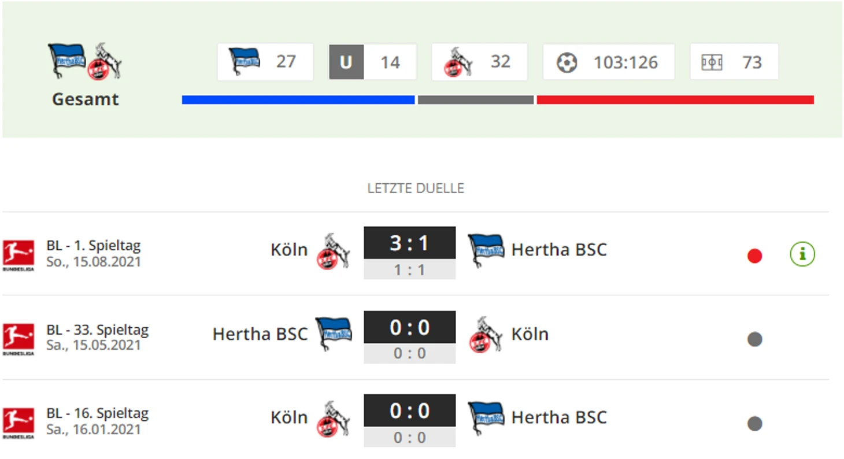This screenshot has height=459, width=844.
Task: Click the Hertha flag in the 33. Spieltag row
Action: point(334,334)
